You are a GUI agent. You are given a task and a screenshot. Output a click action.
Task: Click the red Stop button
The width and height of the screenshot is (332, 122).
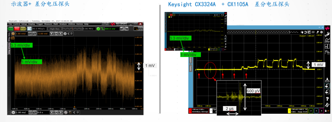click(x=17, y=29)
